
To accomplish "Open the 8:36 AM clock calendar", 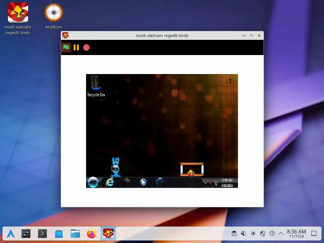I will (x=296, y=234).
